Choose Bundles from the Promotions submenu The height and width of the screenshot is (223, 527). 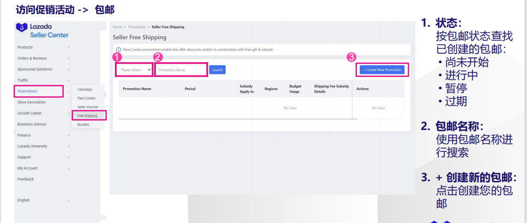pyautogui.click(x=83, y=125)
